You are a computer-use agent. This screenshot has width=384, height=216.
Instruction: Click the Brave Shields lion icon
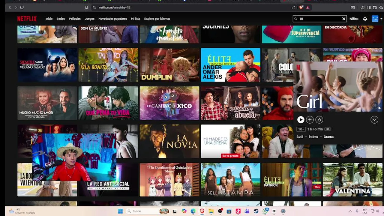(x=301, y=7)
